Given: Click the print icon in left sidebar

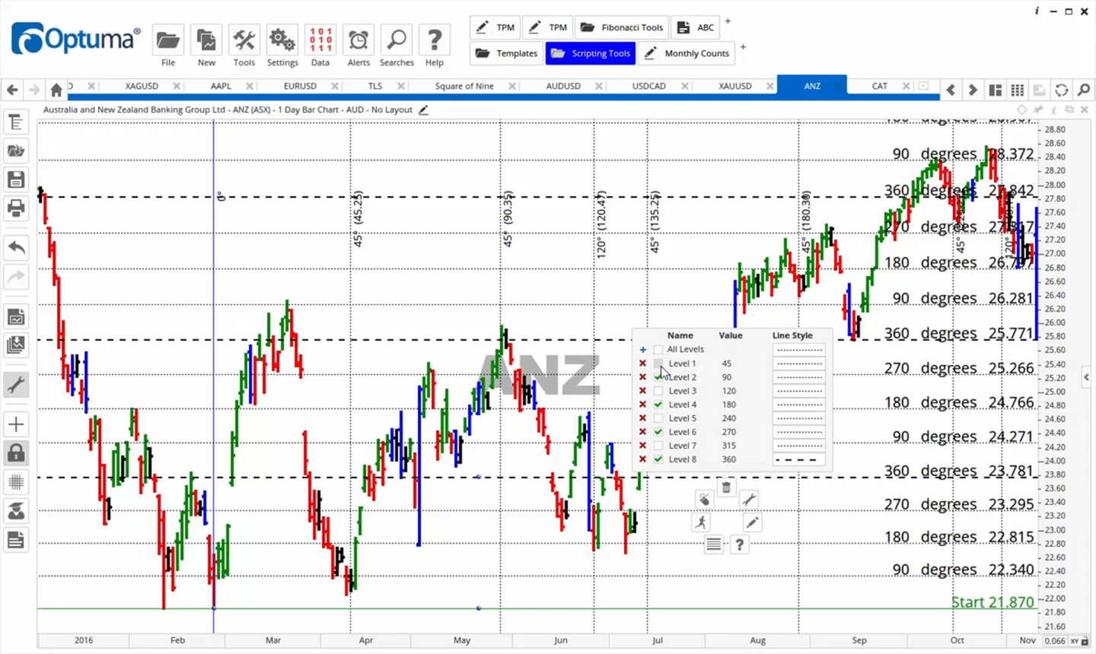Looking at the screenshot, I should [16, 208].
